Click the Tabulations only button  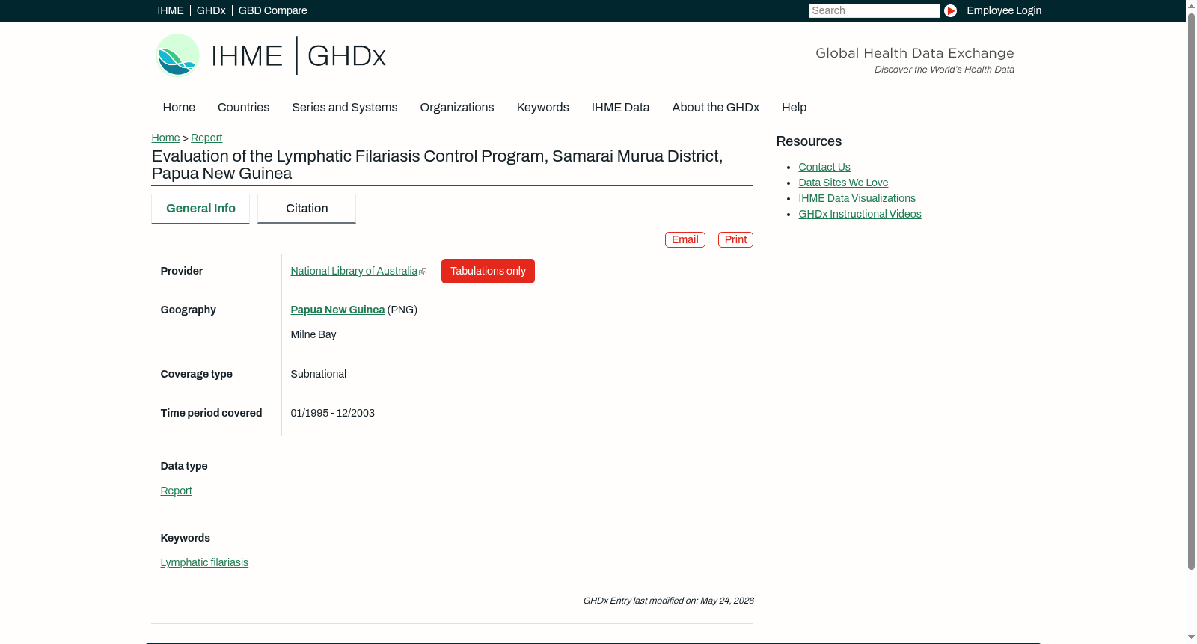488,271
